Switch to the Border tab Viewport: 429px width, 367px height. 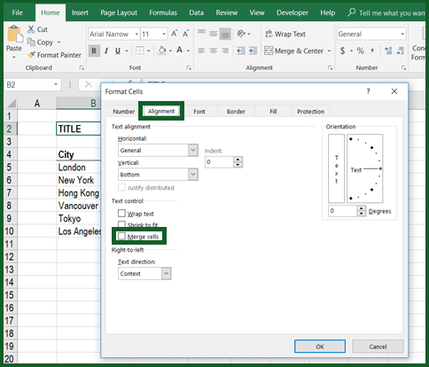(236, 112)
